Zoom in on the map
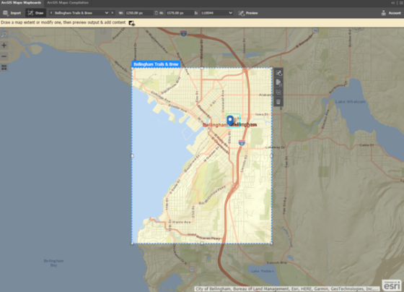Image resolution: width=404 pixels, height=292 pixels. (x=4, y=46)
